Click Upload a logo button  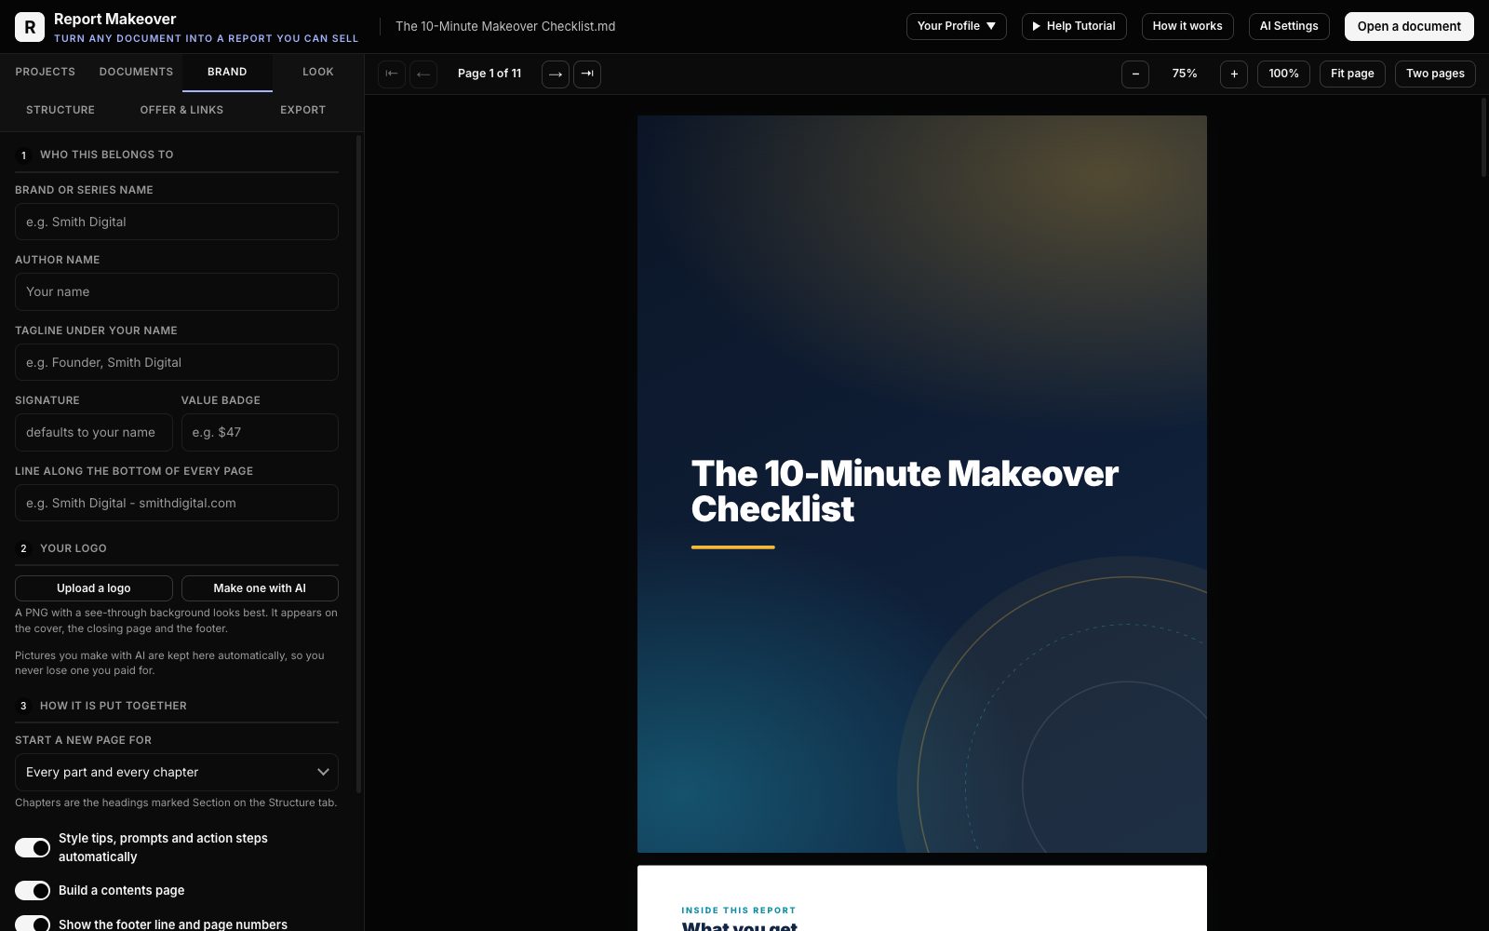click(x=94, y=588)
